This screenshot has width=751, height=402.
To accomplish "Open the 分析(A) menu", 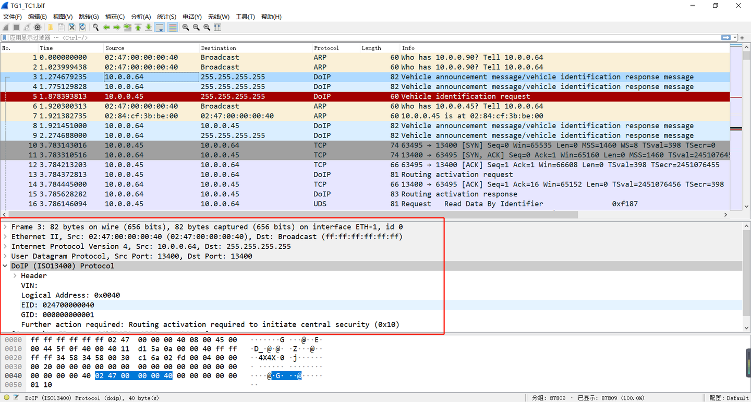I will [140, 17].
